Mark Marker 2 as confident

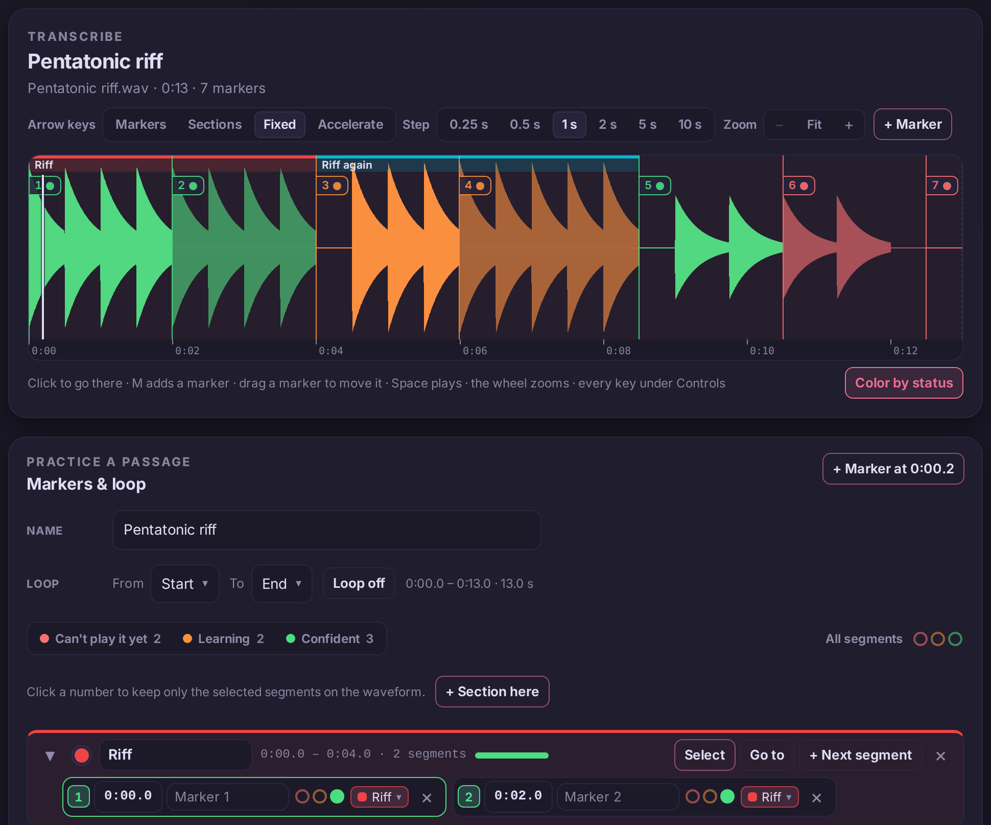point(727,796)
